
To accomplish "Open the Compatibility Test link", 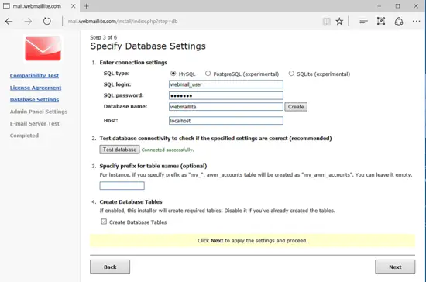I will click(x=34, y=75).
